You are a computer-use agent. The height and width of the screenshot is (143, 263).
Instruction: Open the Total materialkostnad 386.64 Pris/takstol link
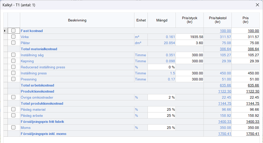pos(225,49)
